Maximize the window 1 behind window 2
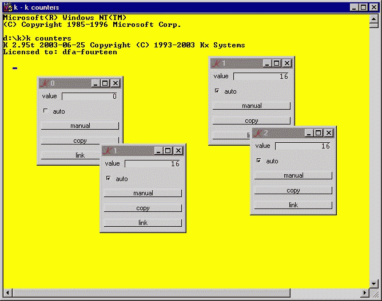 coord(277,63)
